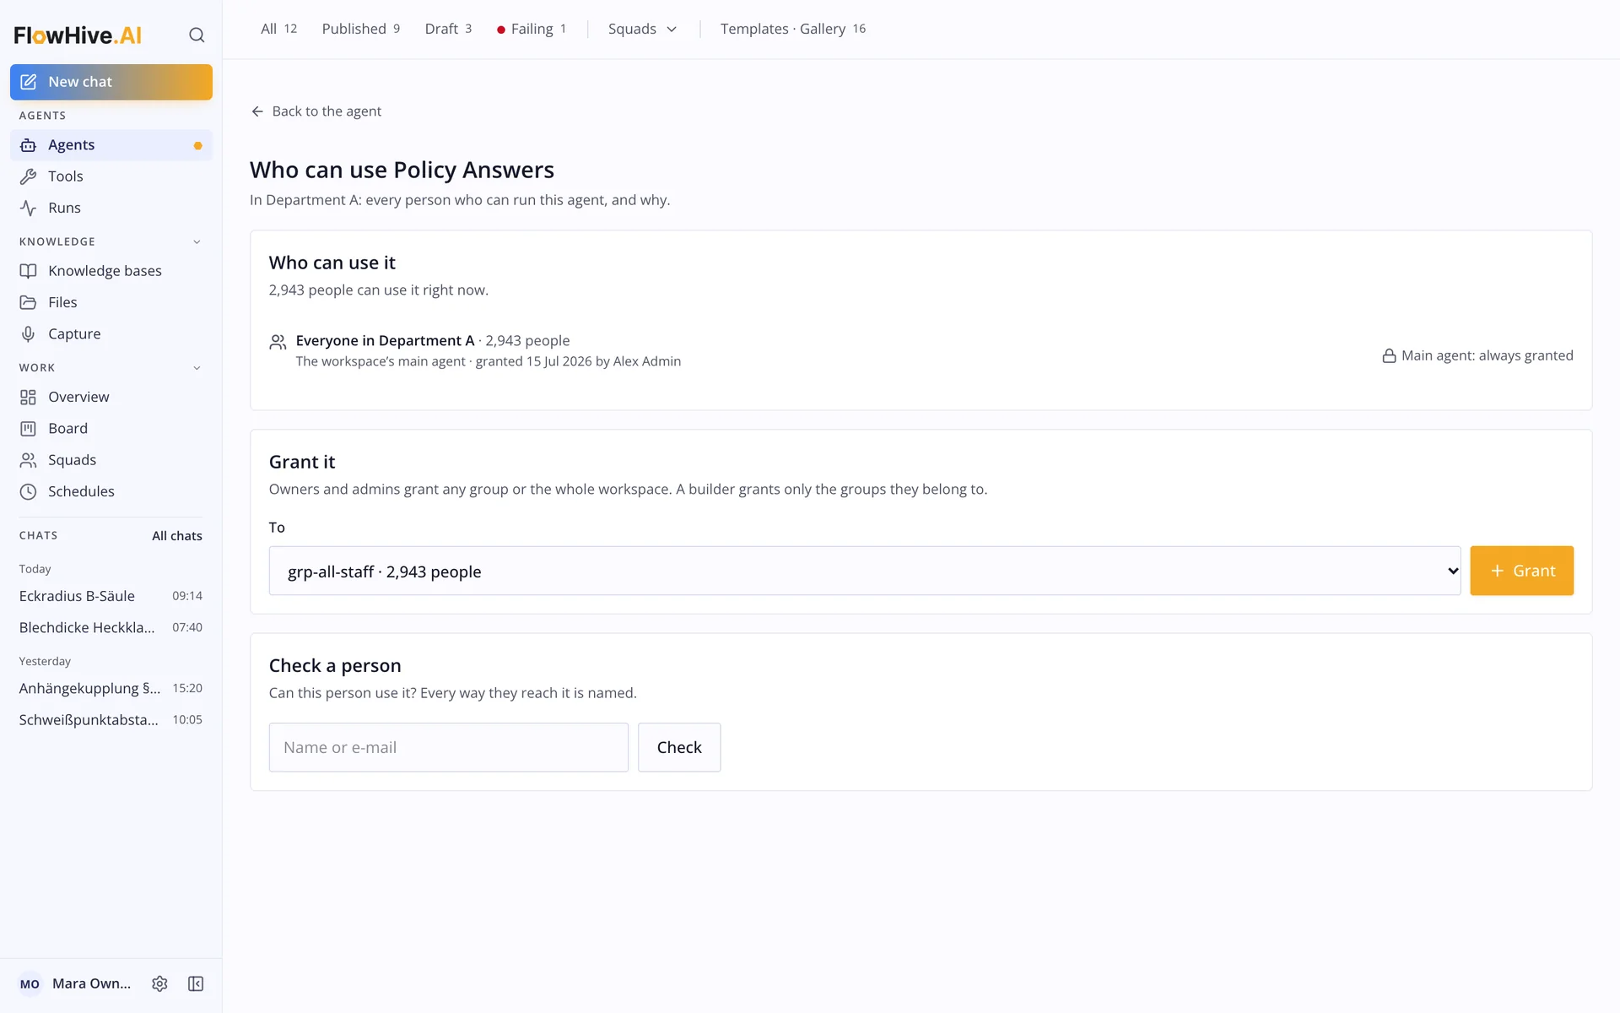1620x1013 pixels.
Task: Open the Schweißpunktabsta... chat
Action: pyautogui.click(x=111, y=720)
